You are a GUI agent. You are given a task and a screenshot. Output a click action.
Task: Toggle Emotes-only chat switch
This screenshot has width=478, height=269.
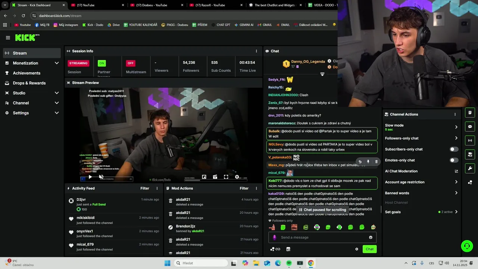click(454, 160)
